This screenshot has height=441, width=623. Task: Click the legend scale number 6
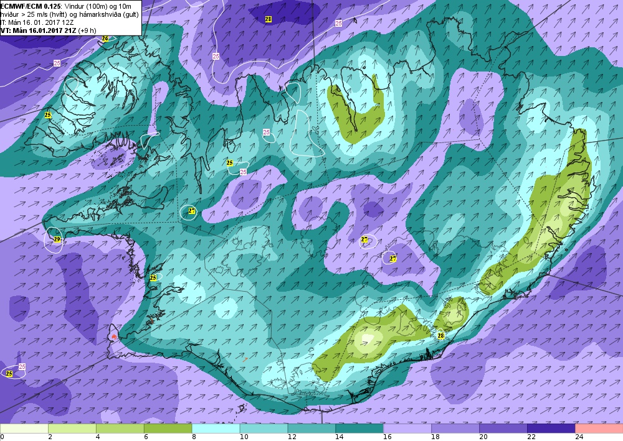(x=146, y=437)
